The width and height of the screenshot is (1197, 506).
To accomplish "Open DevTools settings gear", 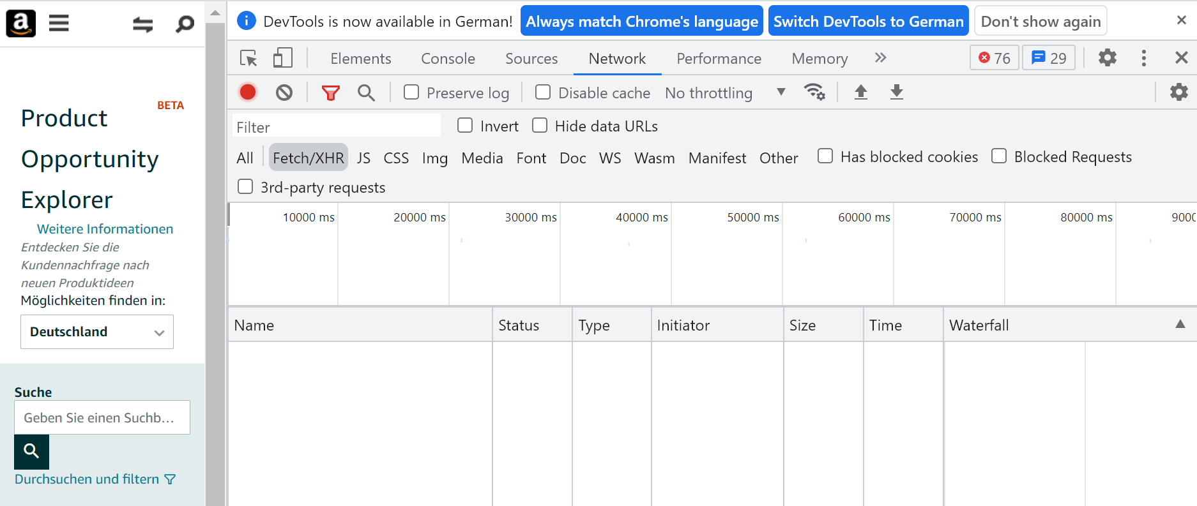I will point(1107,58).
